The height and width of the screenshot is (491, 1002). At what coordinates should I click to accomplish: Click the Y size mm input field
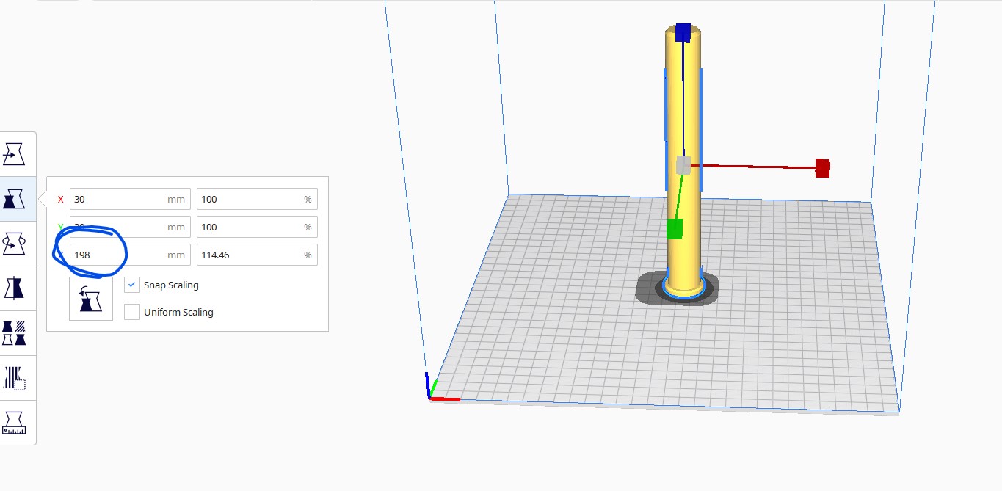click(130, 227)
